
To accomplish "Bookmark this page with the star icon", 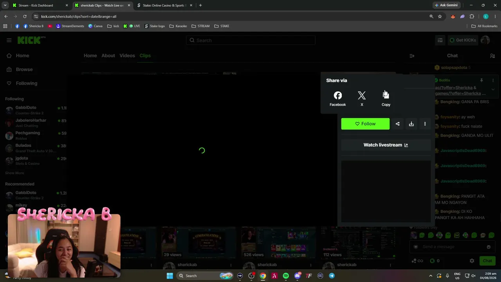I will (440, 16).
